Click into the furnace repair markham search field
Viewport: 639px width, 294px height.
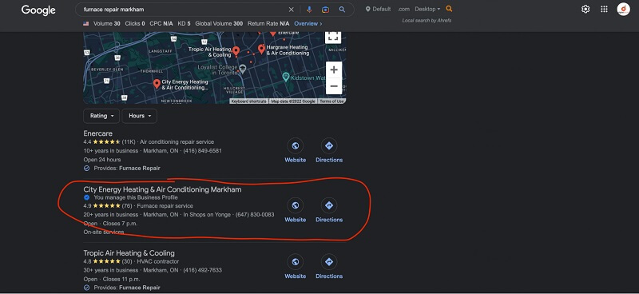point(184,10)
